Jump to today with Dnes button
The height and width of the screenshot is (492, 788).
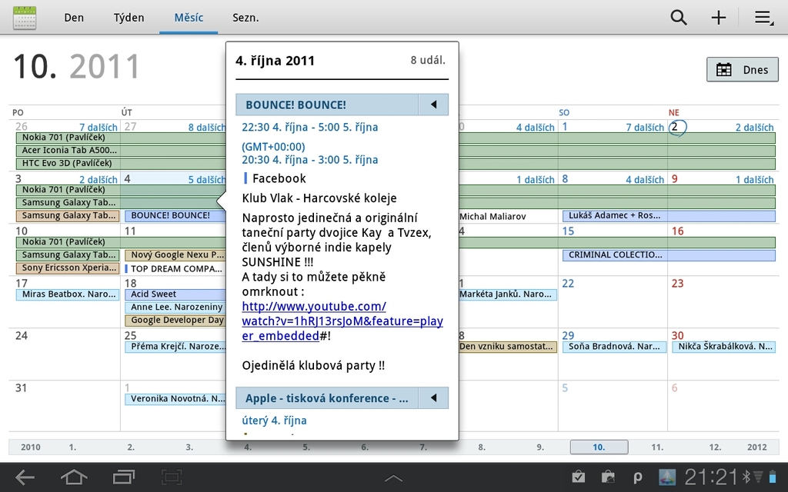pyautogui.click(x=742, y=70)
